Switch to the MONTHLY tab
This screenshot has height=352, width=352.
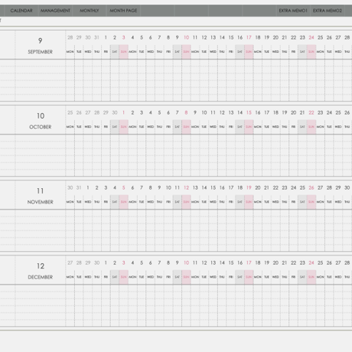(90, 11)
